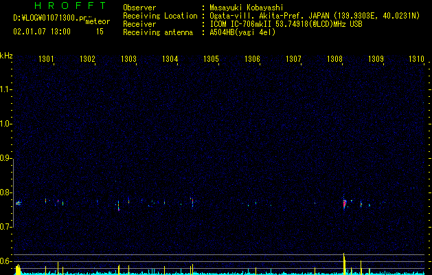Click the ICOM IC-706mkII receiver value
Screen dimensions: 432x275
(286, 24)
